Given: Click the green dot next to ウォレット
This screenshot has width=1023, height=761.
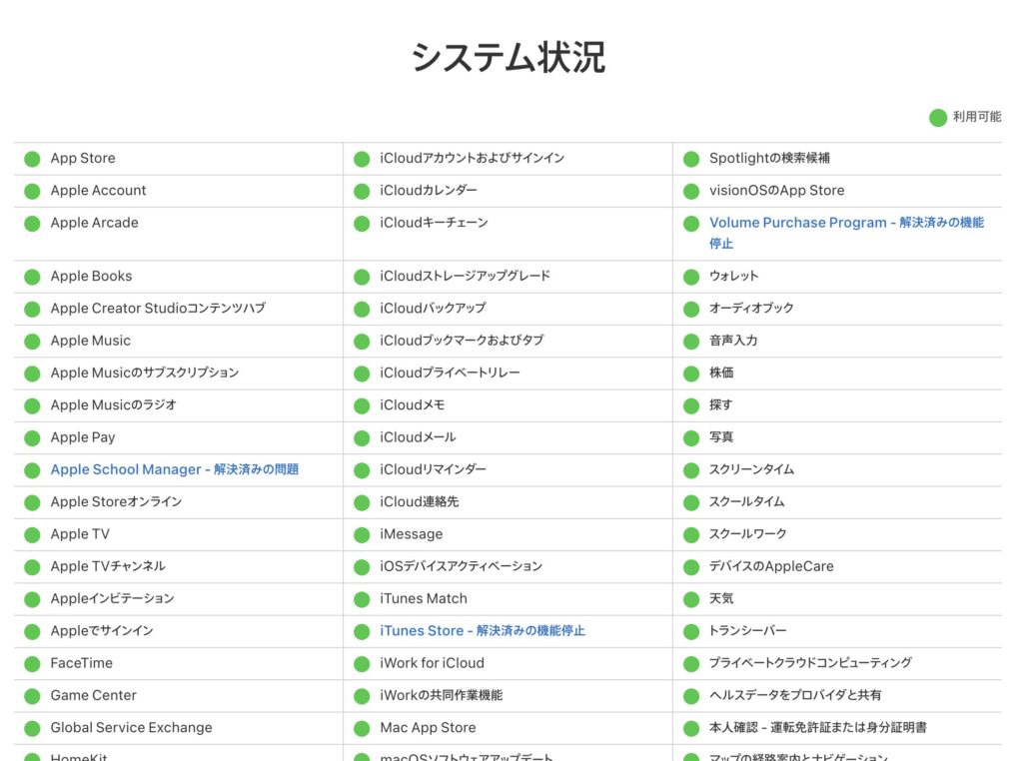Looking at the screenshot, I should (691, 277).
